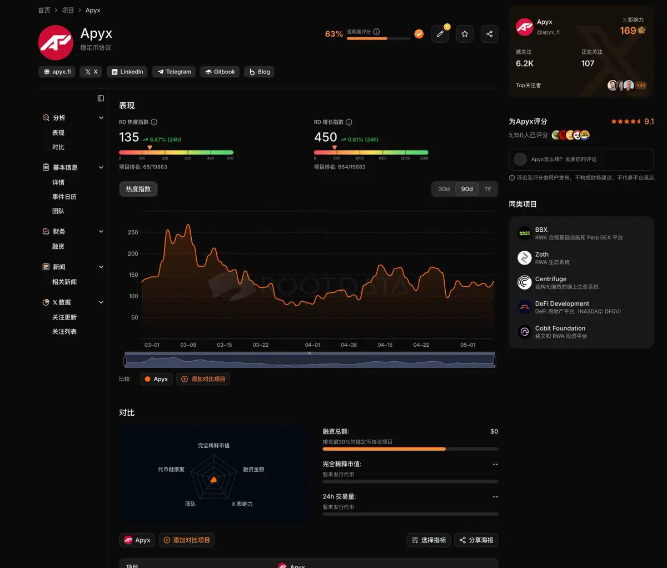This screenshot has height=568, width=667.
Task: Open 团队 in sidebar
Action: [58, 211]
